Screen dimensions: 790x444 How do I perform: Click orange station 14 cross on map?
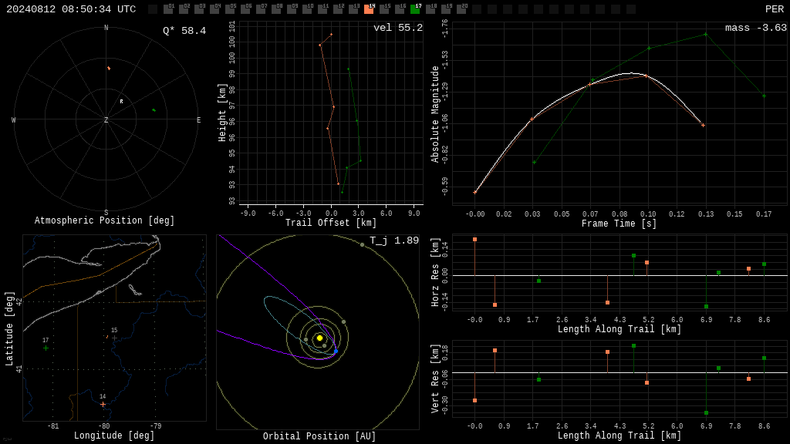(103, 404)
